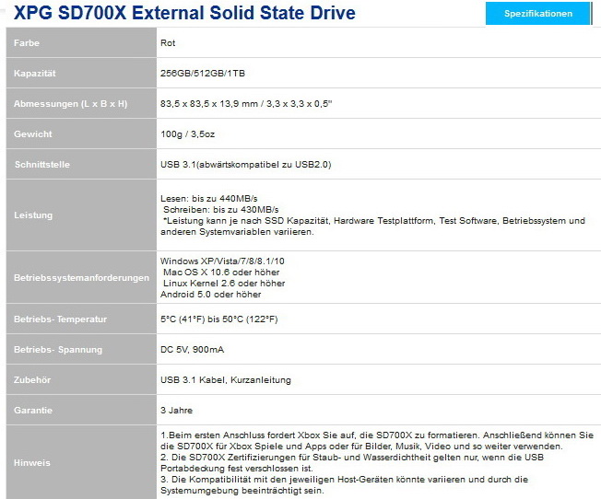
Task: Select the Leistung label cell
Action: pyautogui.click(x=81, y=215)
